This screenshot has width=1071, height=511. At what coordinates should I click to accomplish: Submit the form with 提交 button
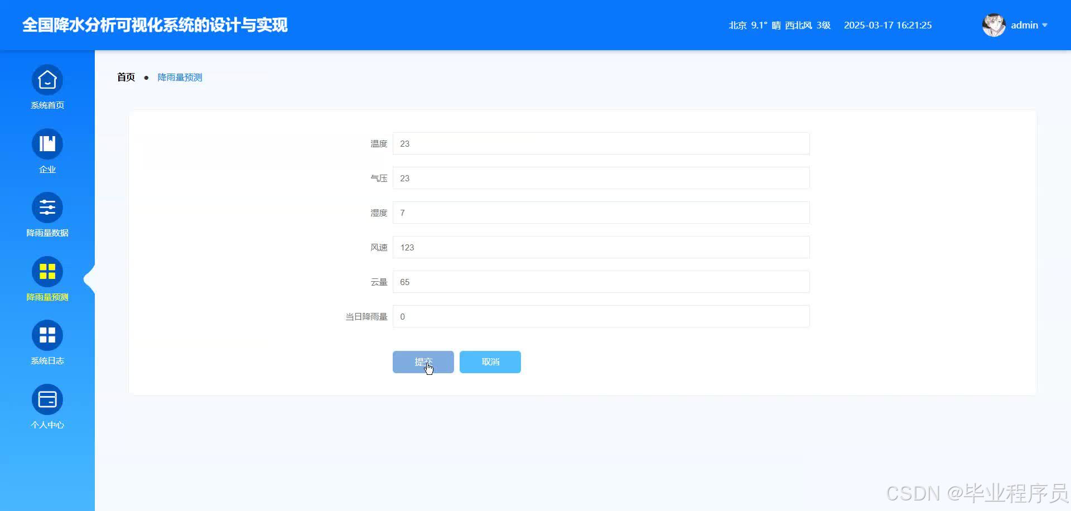423,362
